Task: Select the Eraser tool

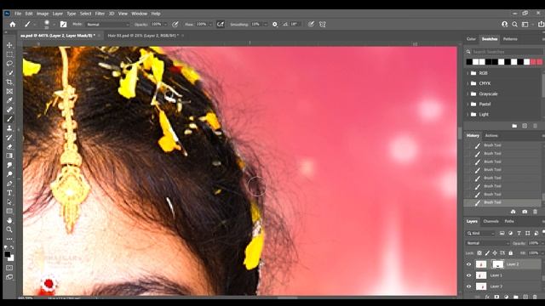Action: [x=9, y=146]
